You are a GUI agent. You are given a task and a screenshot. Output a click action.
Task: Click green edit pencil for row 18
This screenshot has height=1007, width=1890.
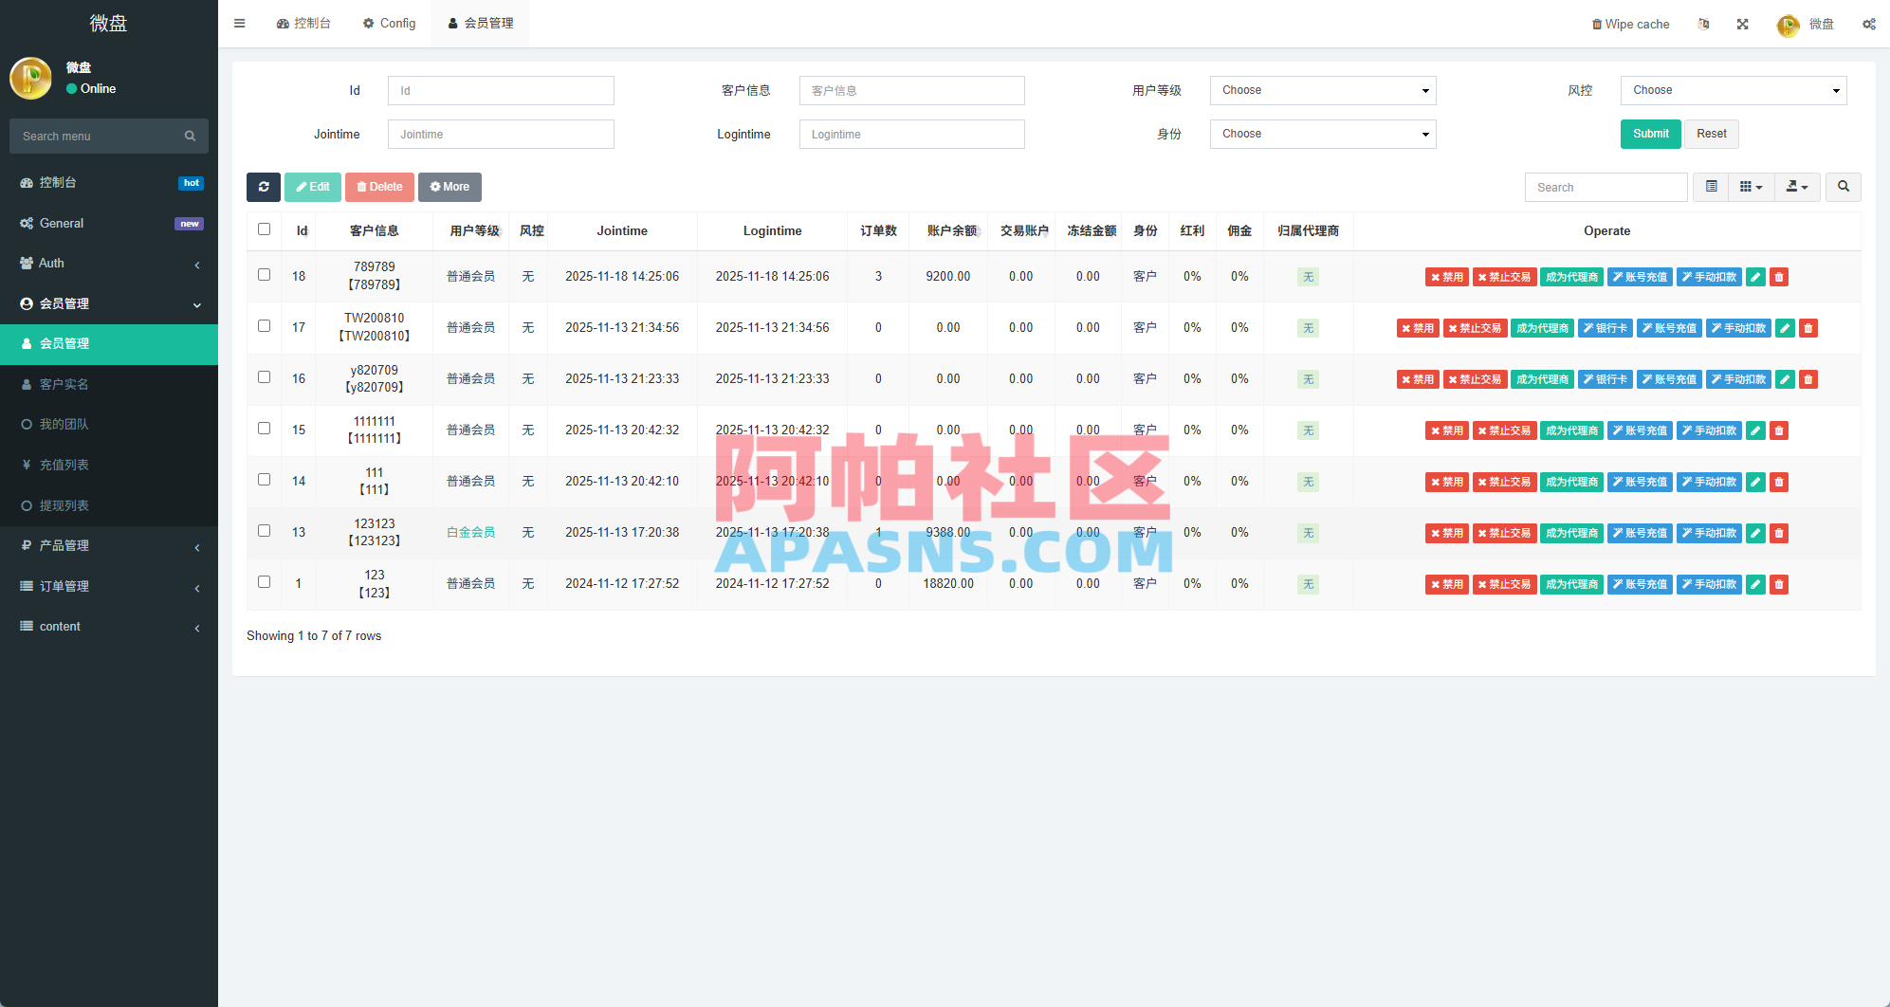tap(1755, 277)
